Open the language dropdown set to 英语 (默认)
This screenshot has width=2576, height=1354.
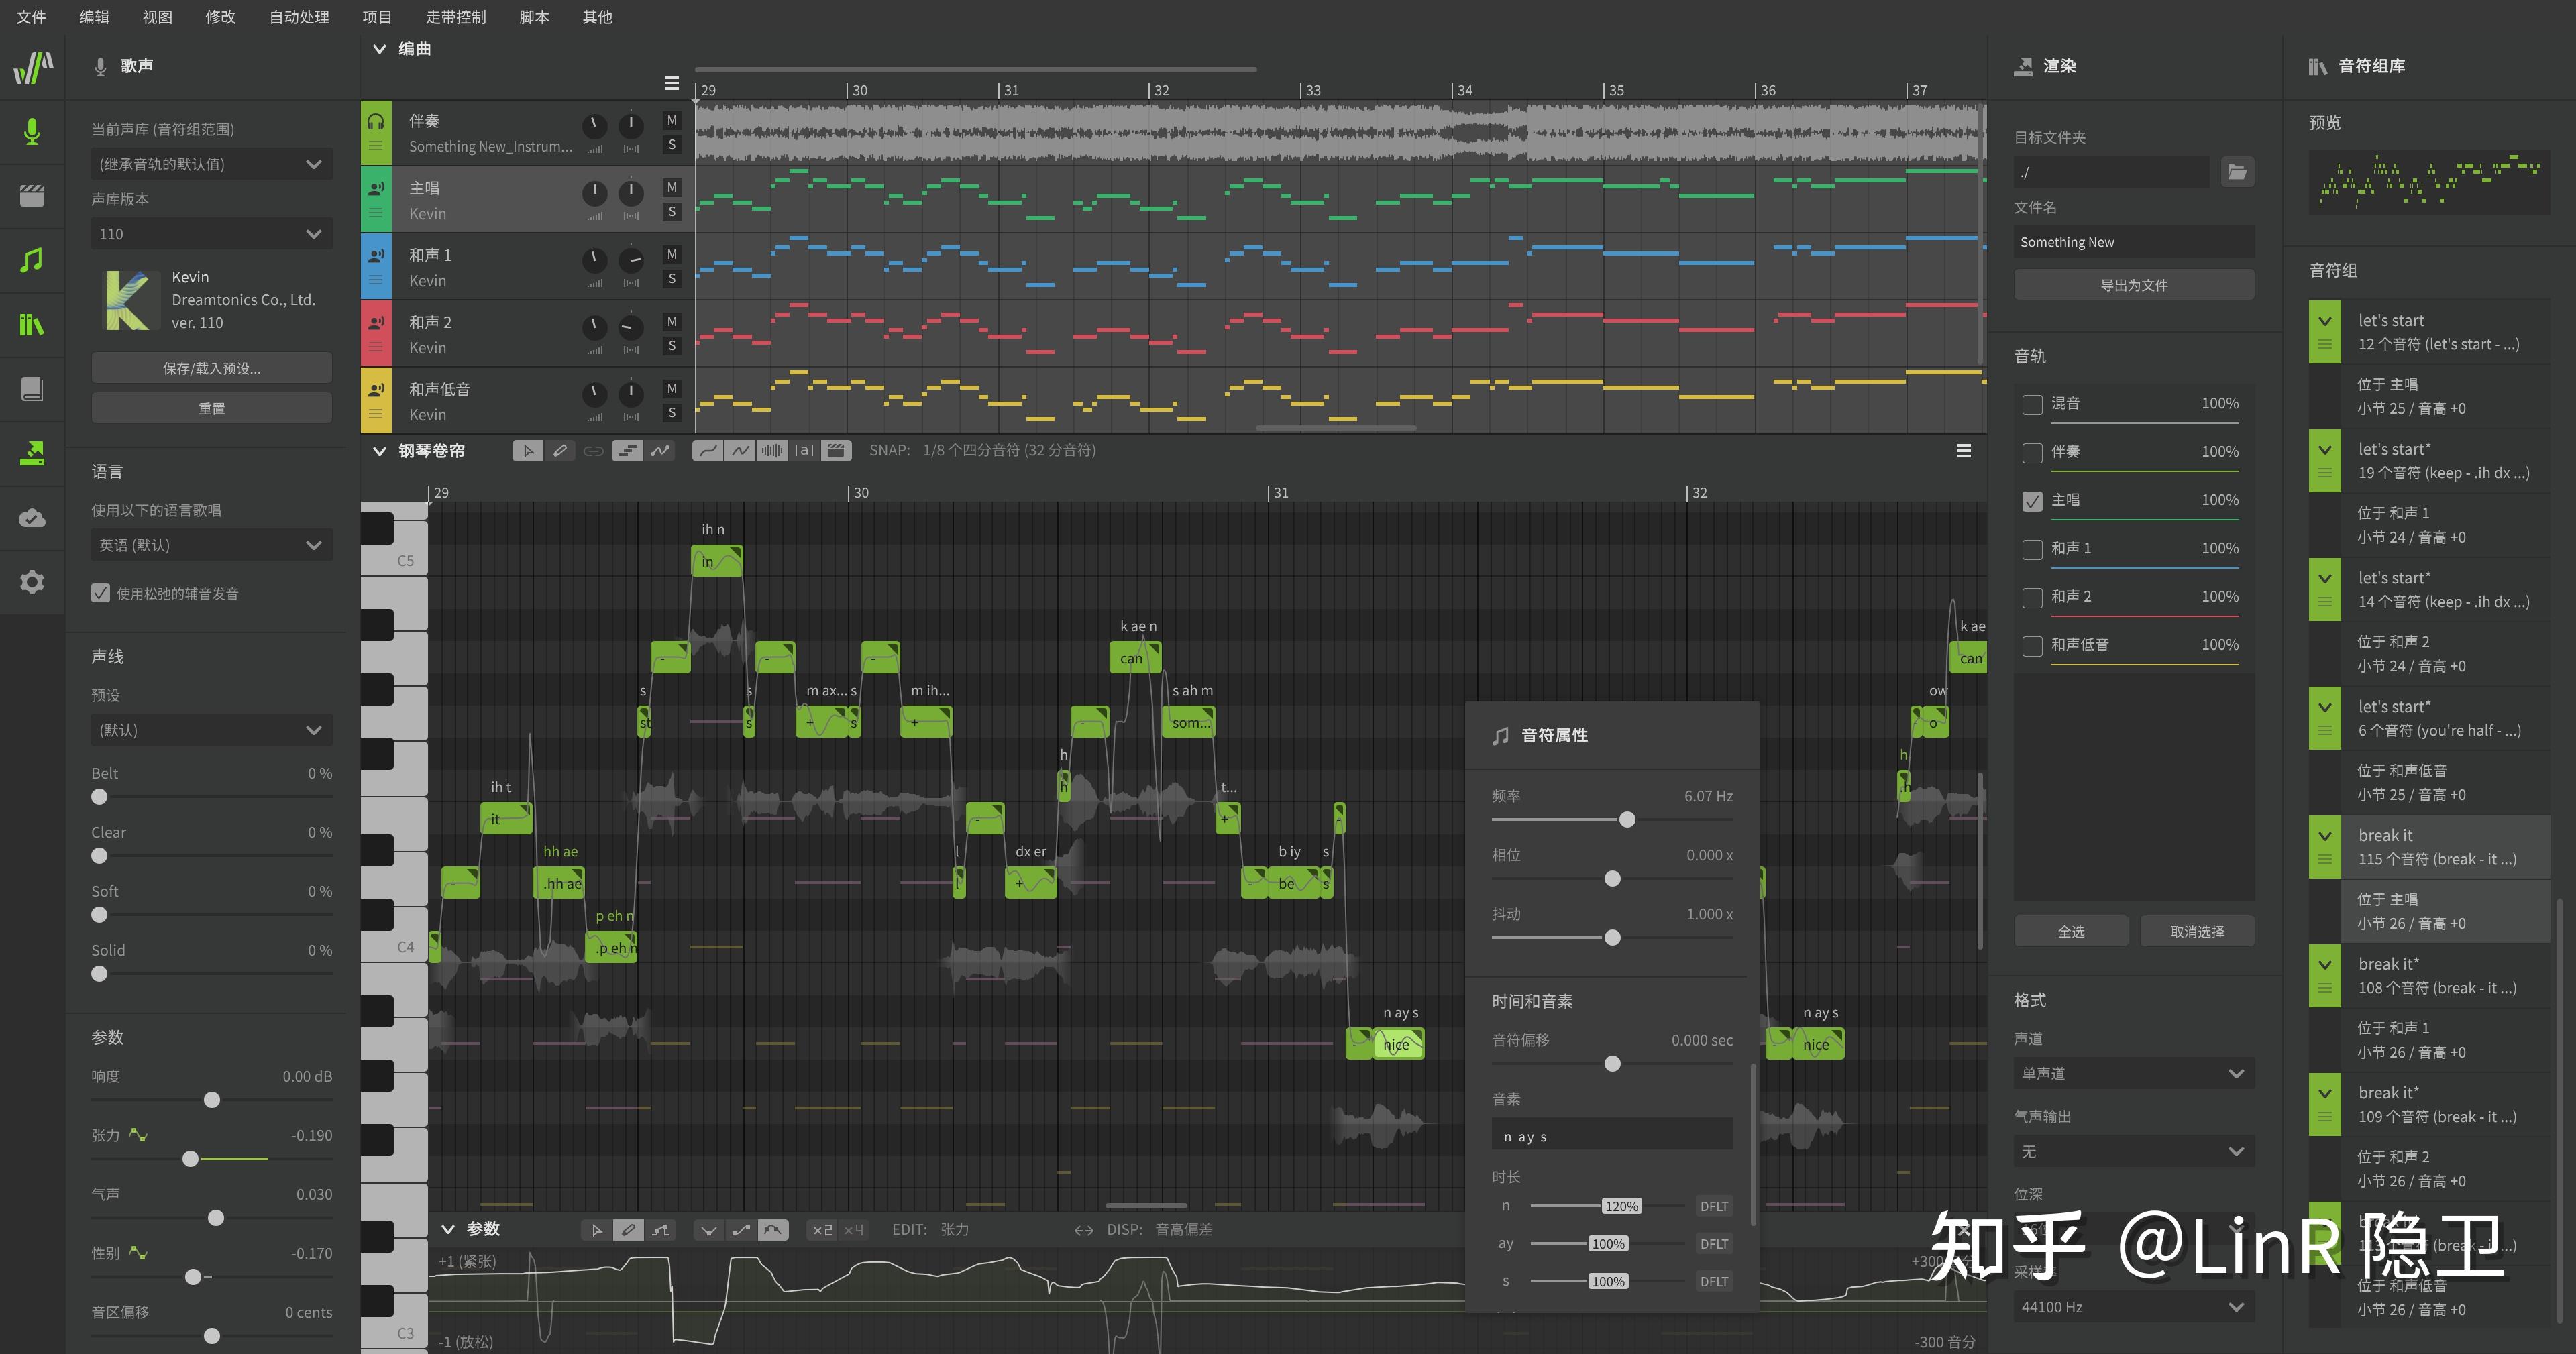(211, 545)
